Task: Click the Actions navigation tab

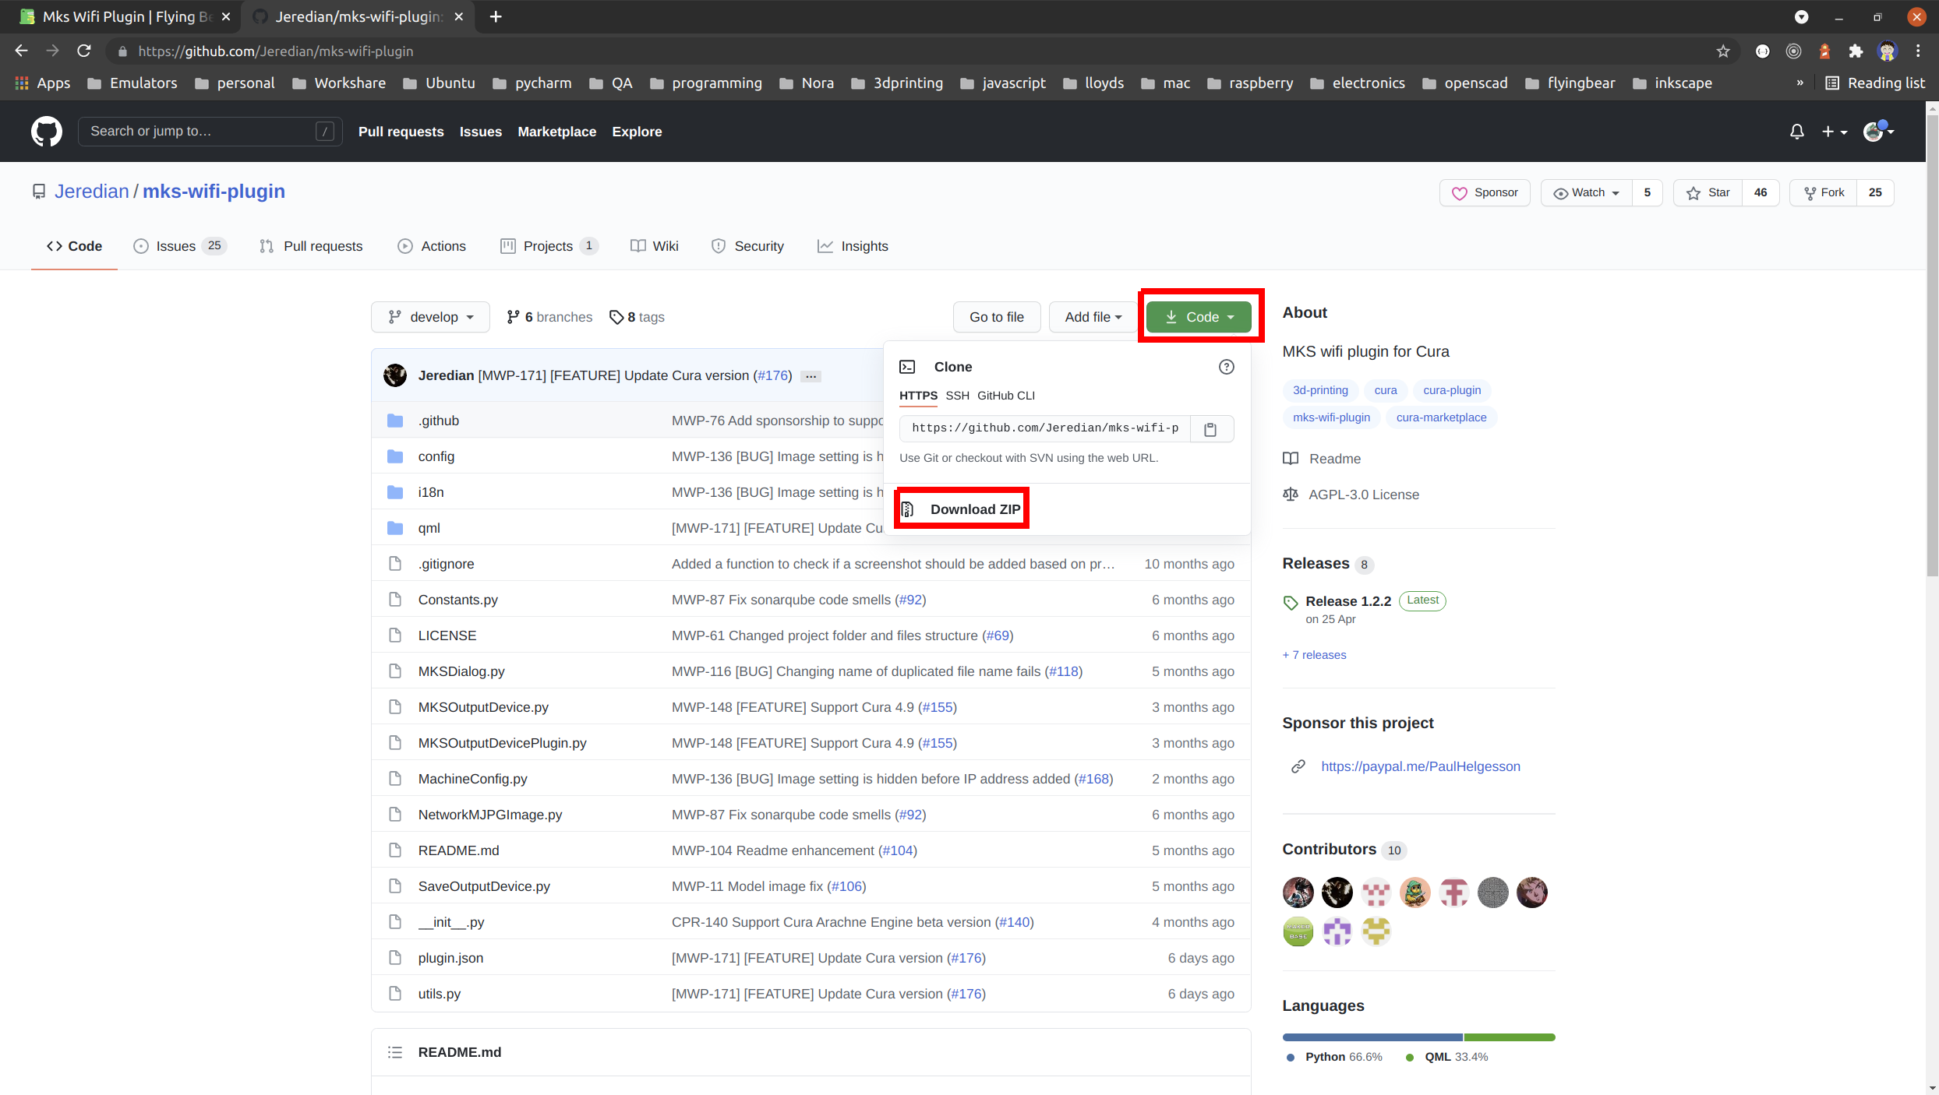Action: click(x=443, y=246)
